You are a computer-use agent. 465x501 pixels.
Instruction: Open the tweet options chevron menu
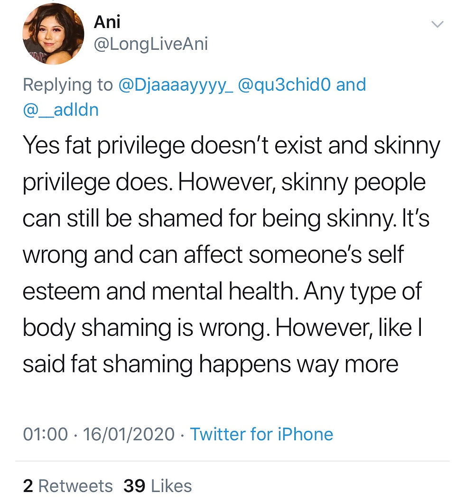pyautogui.click(x=437, y=24)
